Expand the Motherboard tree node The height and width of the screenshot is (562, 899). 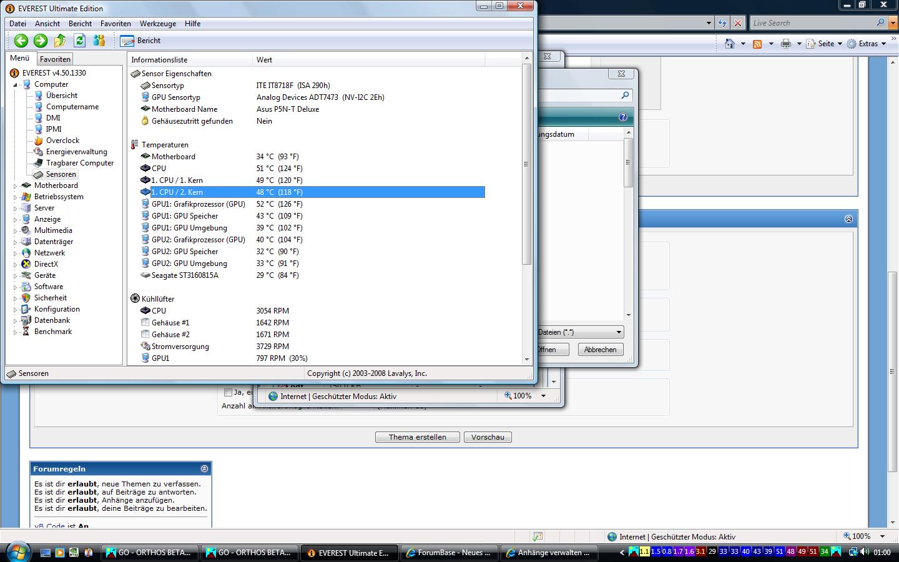pyautogui.click(x=16, y=185)
